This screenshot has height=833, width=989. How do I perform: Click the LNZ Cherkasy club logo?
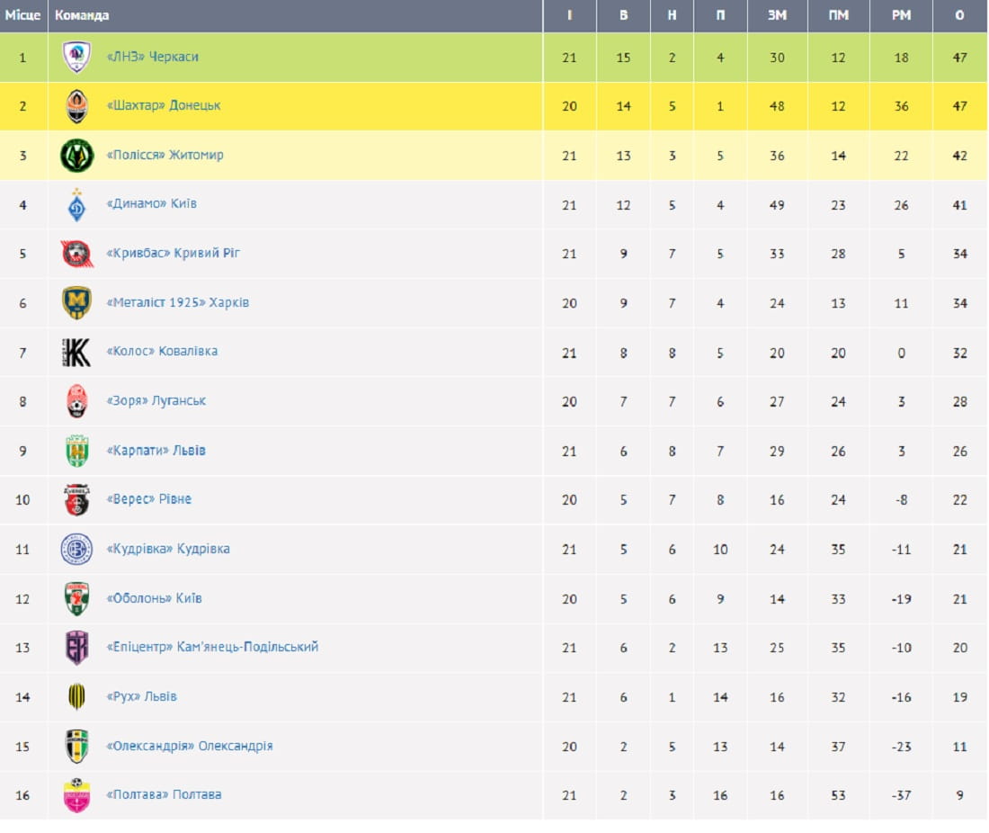tap(76, 58)
